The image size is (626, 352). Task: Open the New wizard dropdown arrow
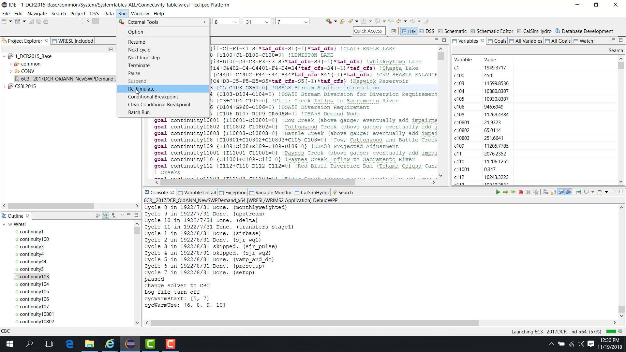click(10, 22)
